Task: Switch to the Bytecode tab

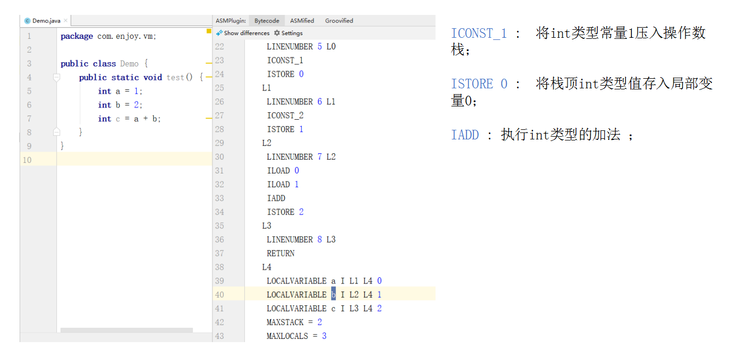Action: pyautogui.click(x=267, y=21)
